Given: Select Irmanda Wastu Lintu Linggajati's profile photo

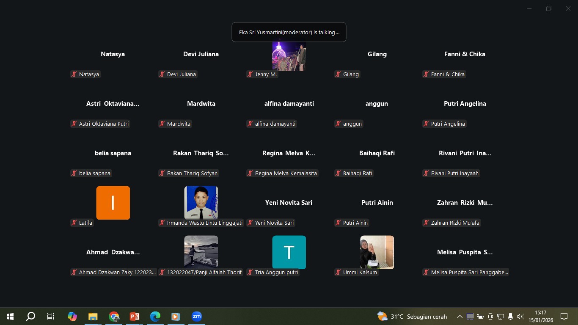Looking at the screenshot, I should 201,203.
